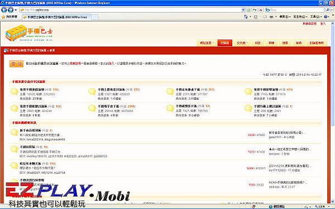Stop loading with the red X icon

click(x=261, y=10)
